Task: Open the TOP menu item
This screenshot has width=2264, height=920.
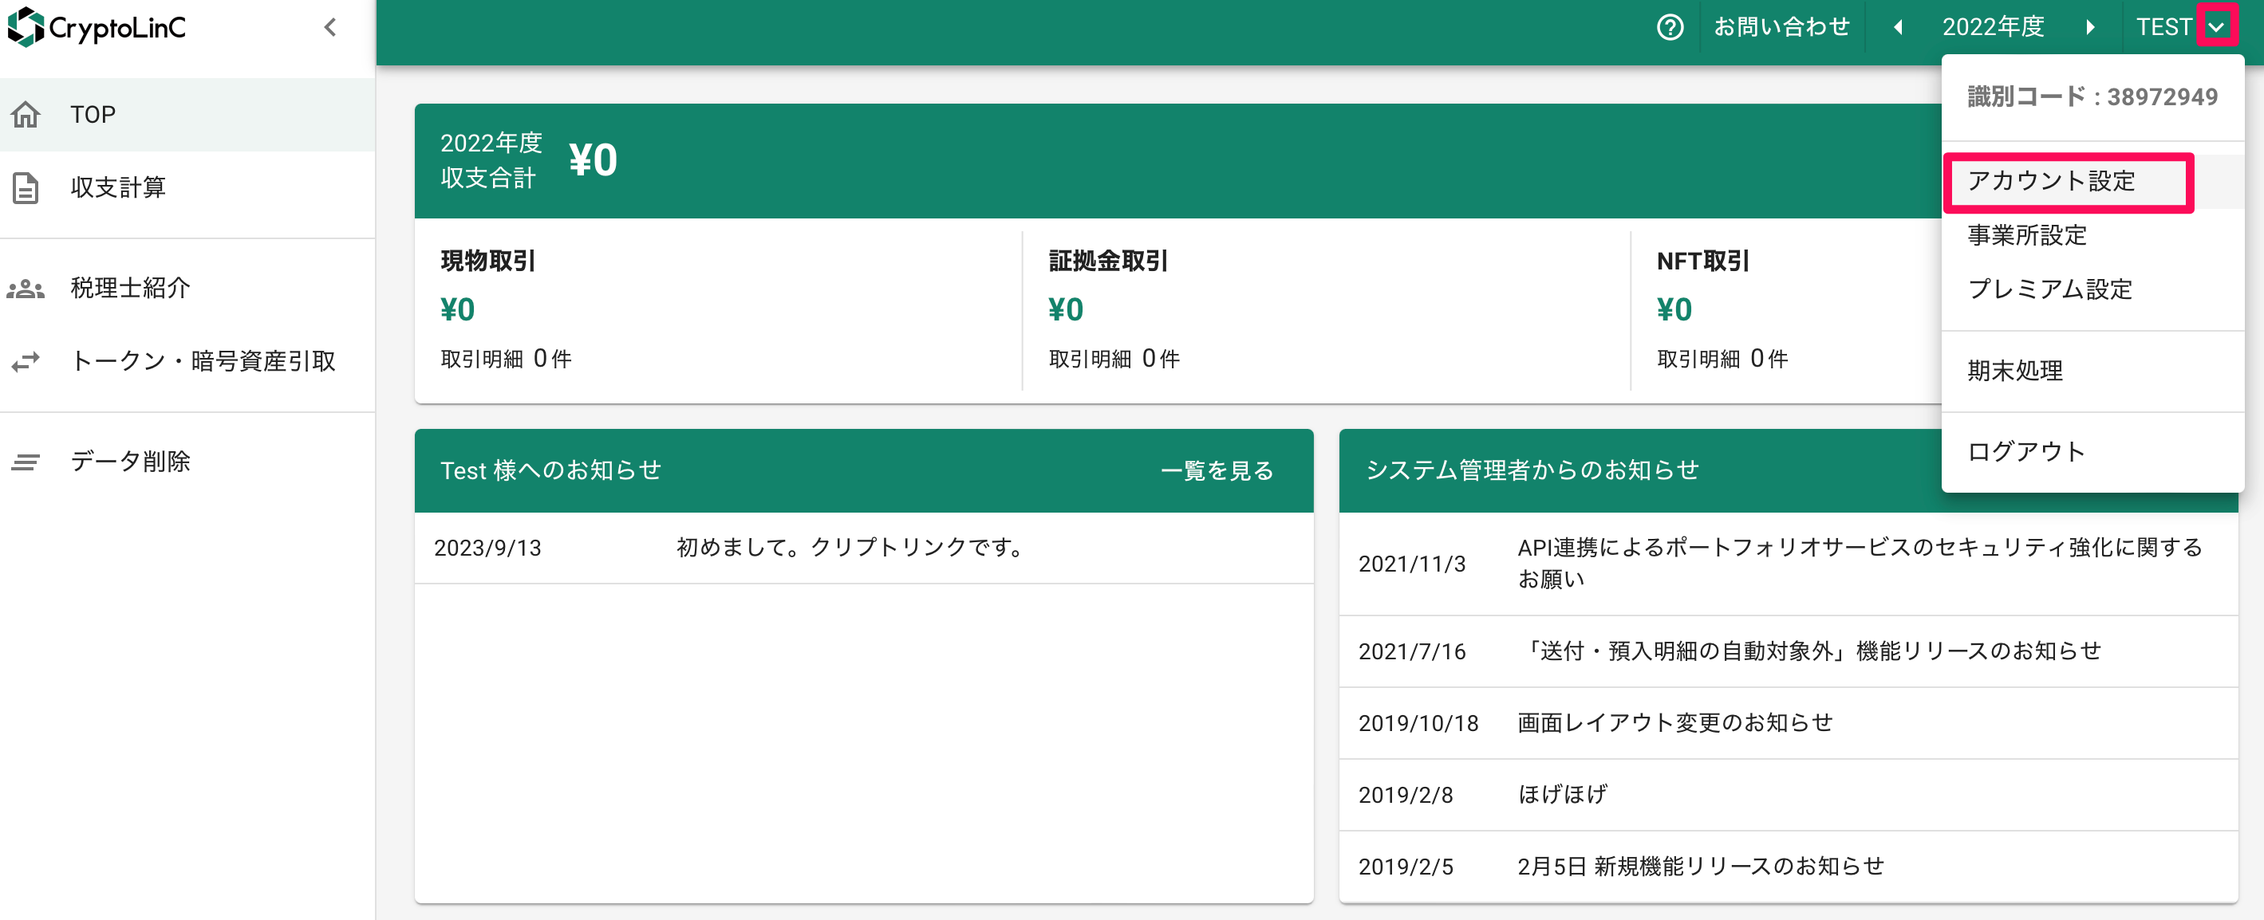Action: pyautogui.click(x=187, y=114)
